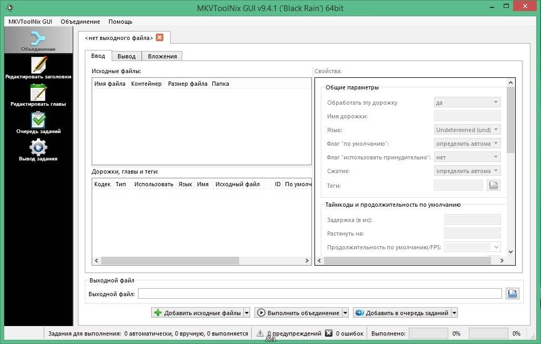This screenshot has height=344, width=541.
Task: Click the Размер файла column header
Action: point(188,84)
